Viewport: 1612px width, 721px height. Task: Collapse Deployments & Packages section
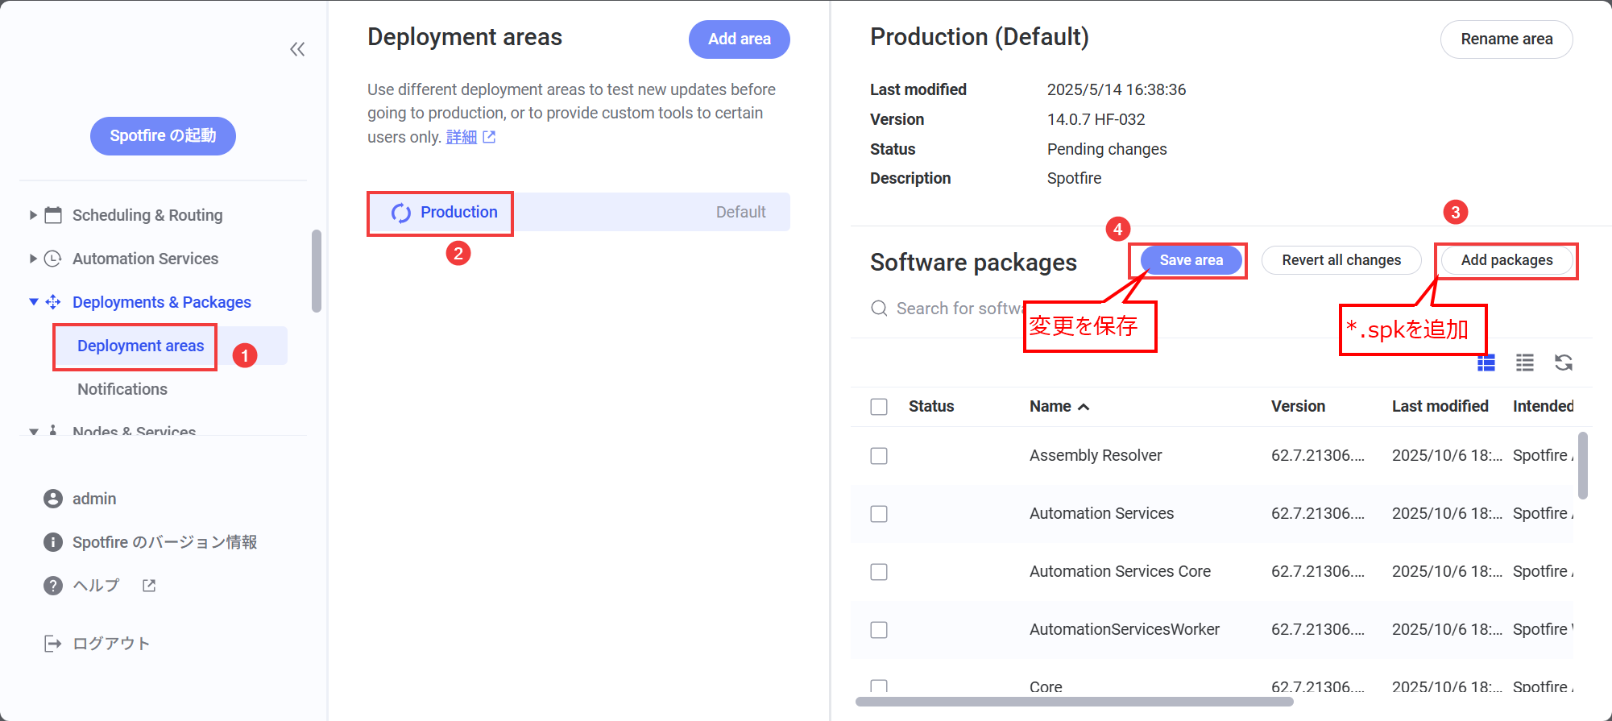[x=33, y=302]
